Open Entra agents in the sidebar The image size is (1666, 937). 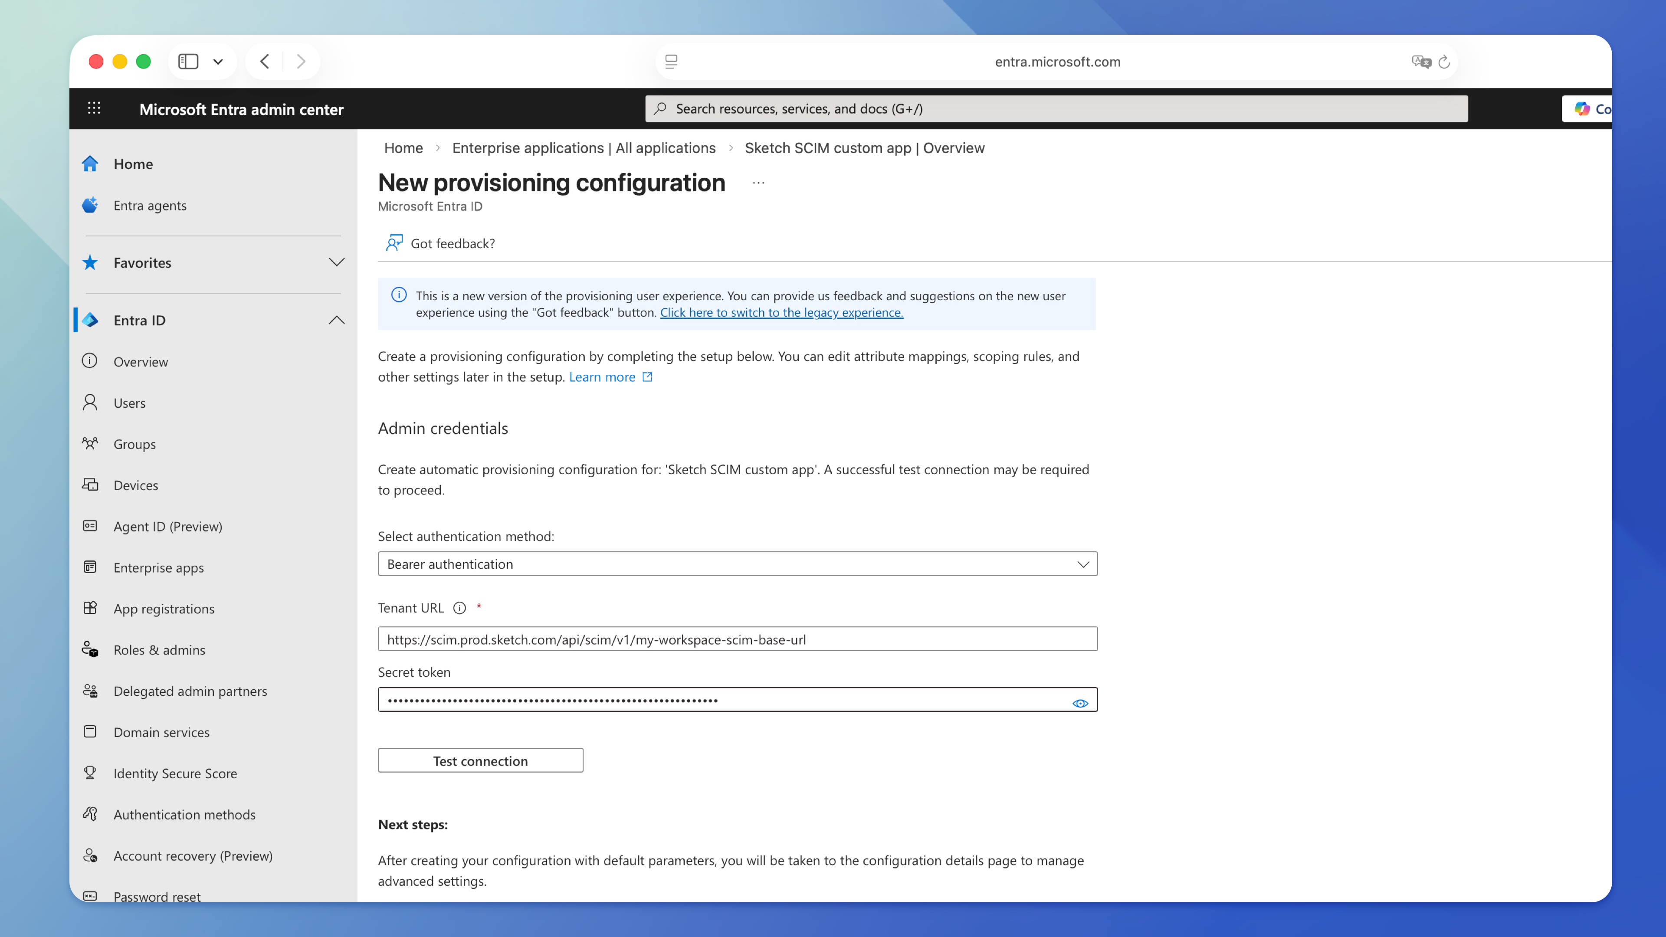[150, 205]
